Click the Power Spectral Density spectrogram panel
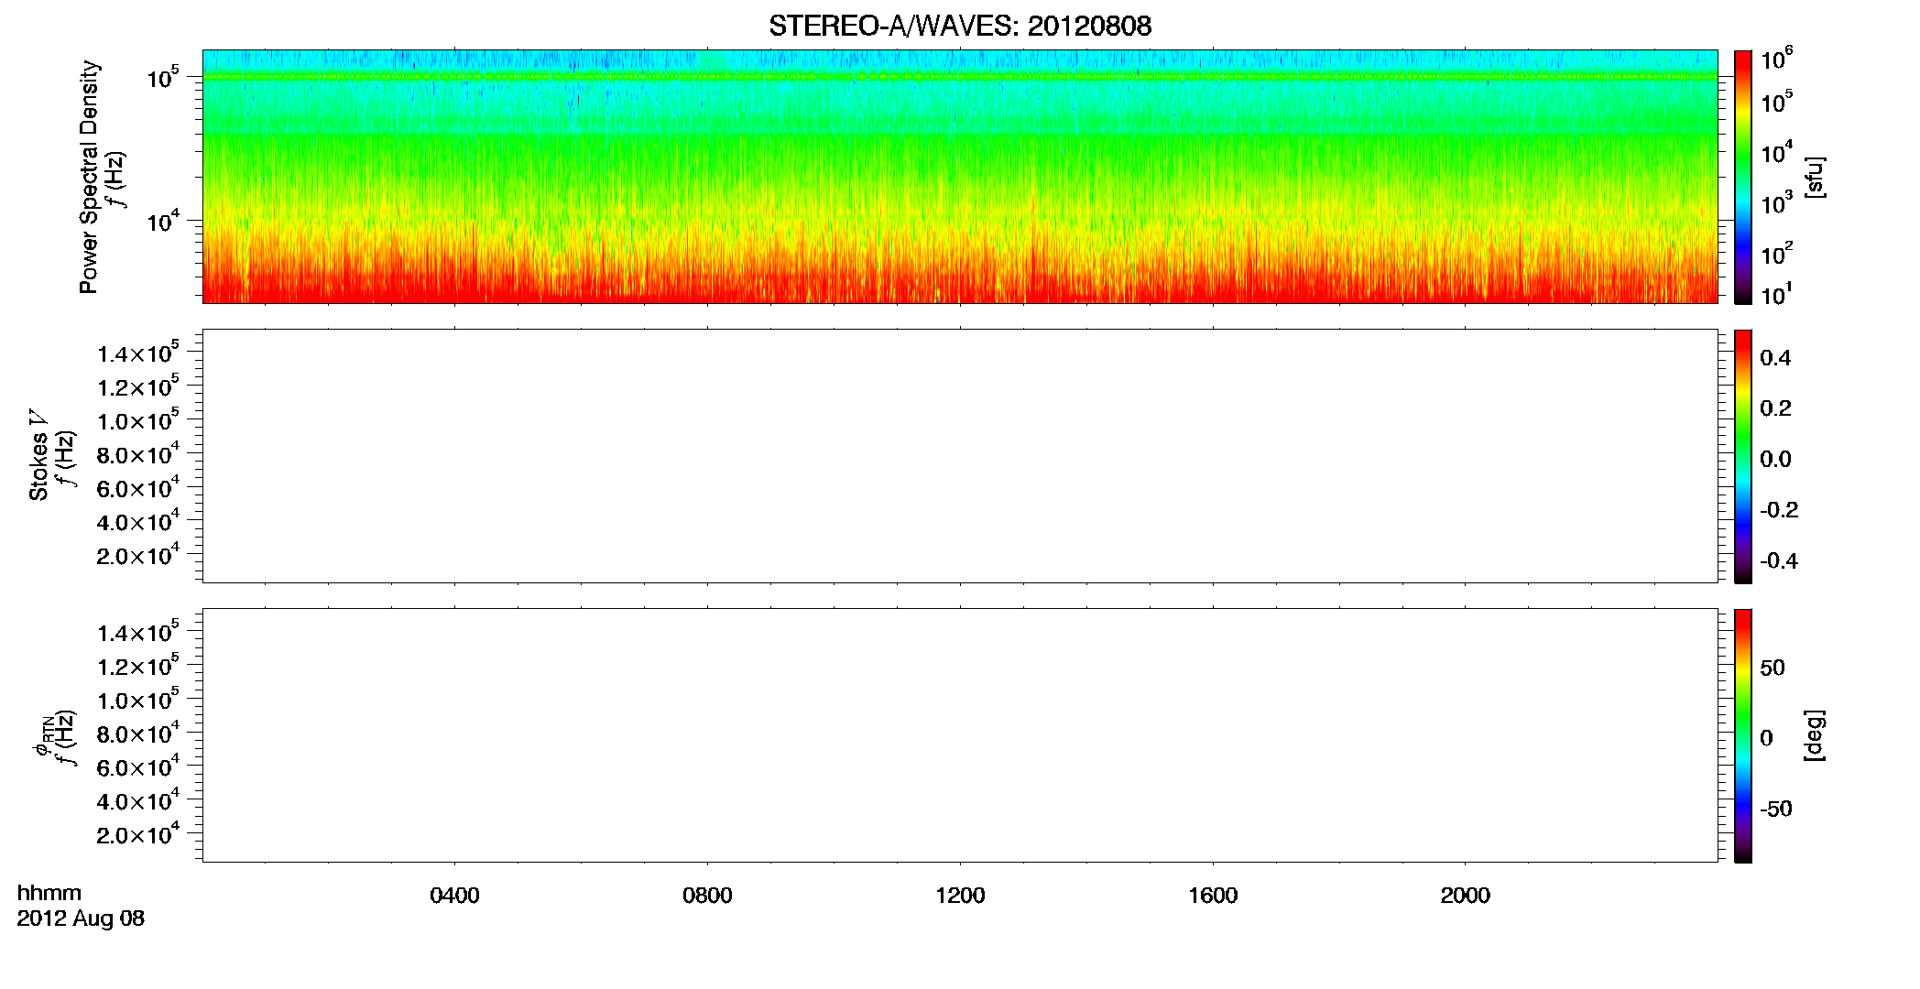1920x989 pixels. coord(959,177)
